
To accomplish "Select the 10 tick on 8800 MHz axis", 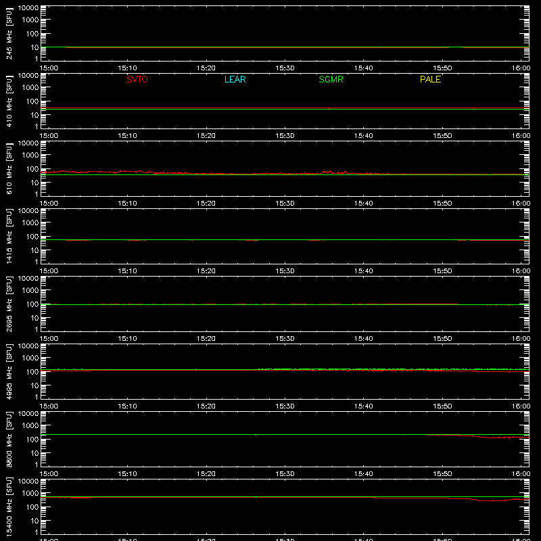I will coord(34,453).
